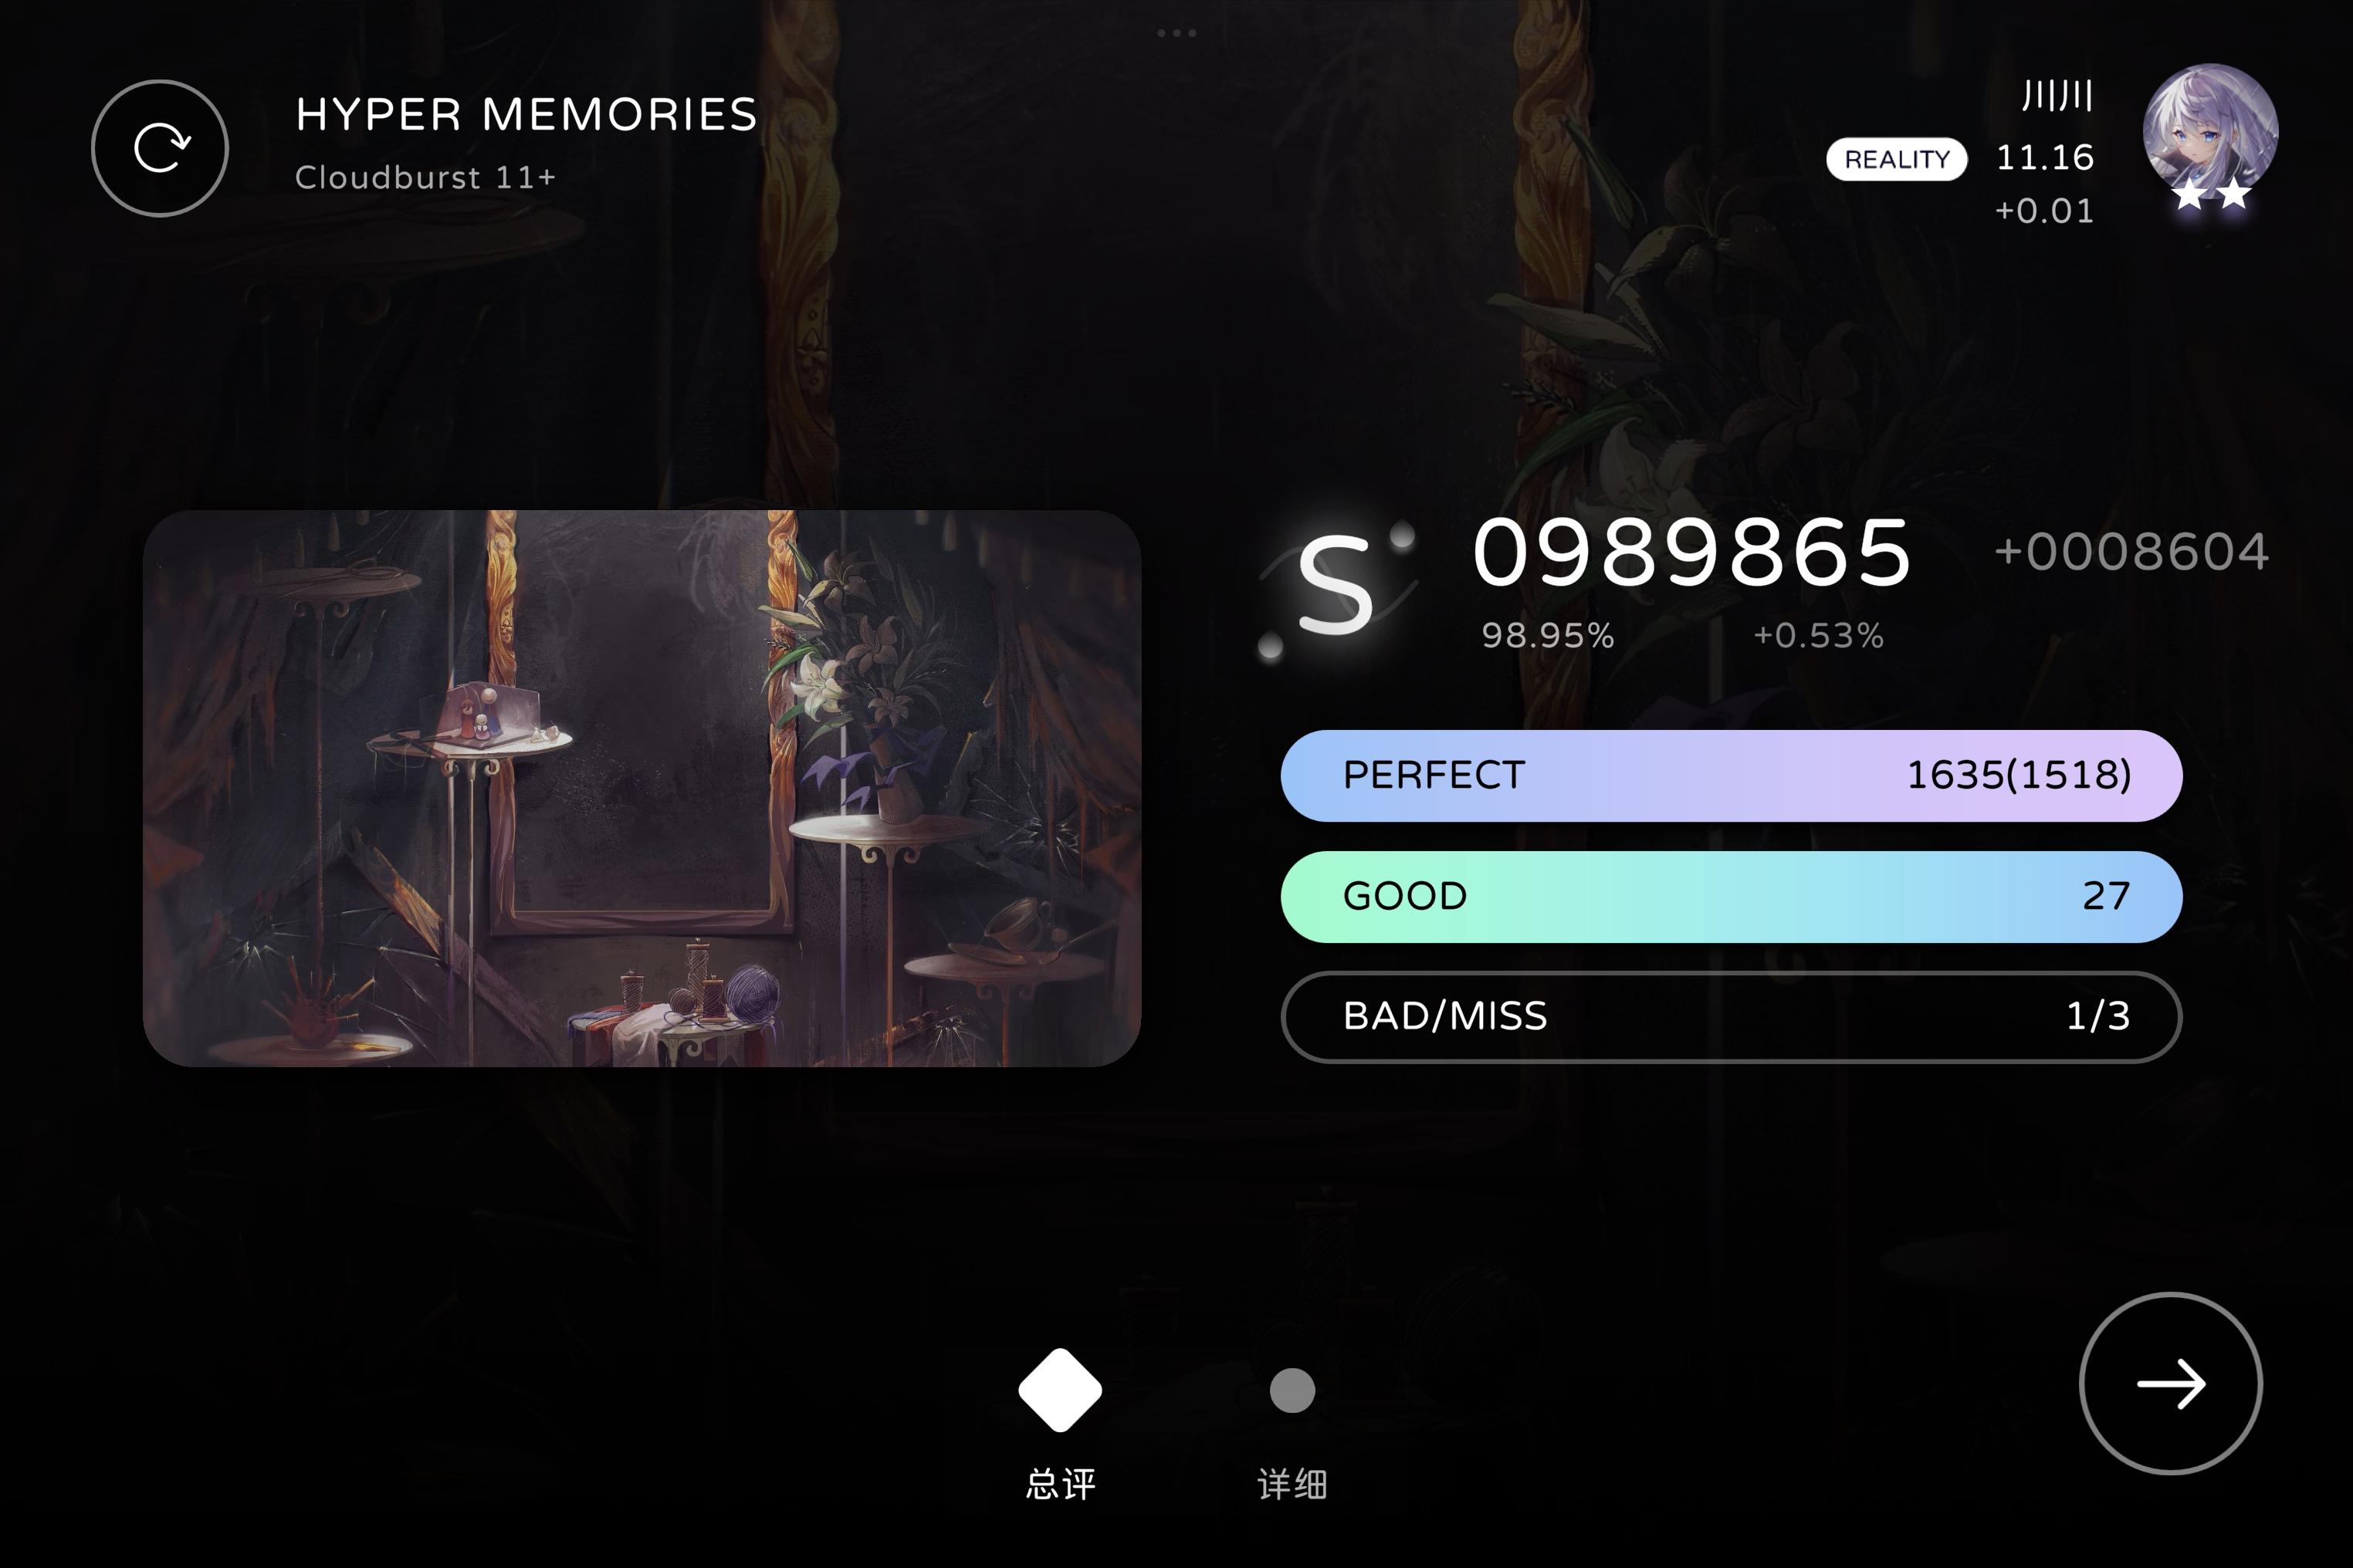Switch to the 详细 details tab

coord(1292,1483)
